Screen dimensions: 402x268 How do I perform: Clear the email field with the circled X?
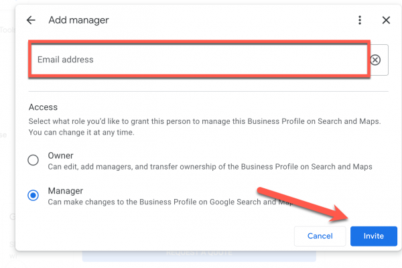(x=375, y=60)
